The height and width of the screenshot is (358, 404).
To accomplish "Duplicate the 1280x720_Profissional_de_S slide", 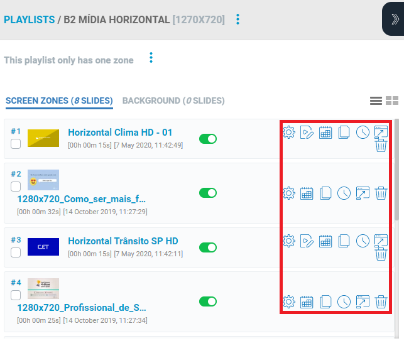I will click(325, 302).
